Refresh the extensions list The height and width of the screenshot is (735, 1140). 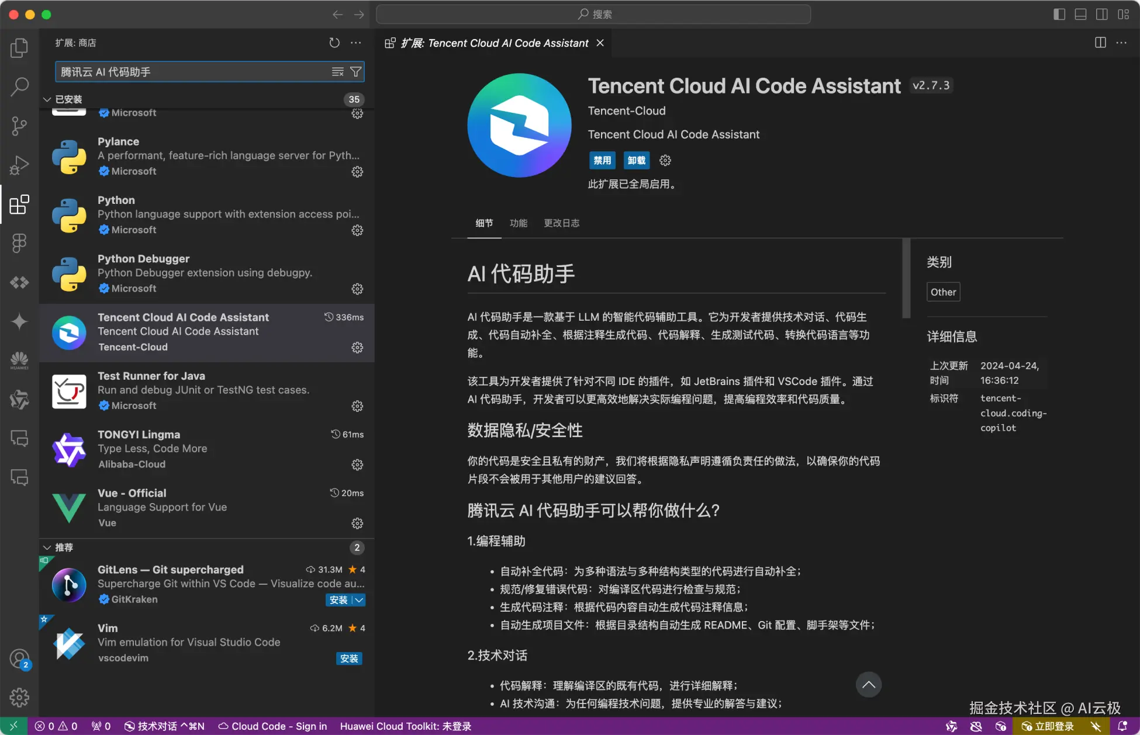point(334,43)
